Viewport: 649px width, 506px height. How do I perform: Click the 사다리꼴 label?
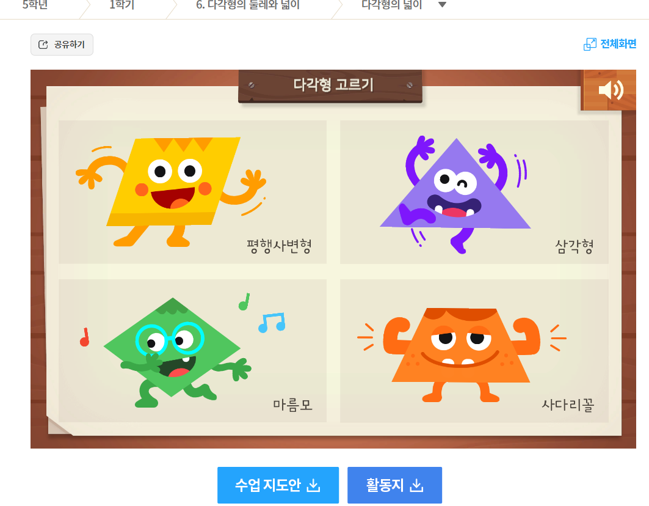[x=568, y=405]
